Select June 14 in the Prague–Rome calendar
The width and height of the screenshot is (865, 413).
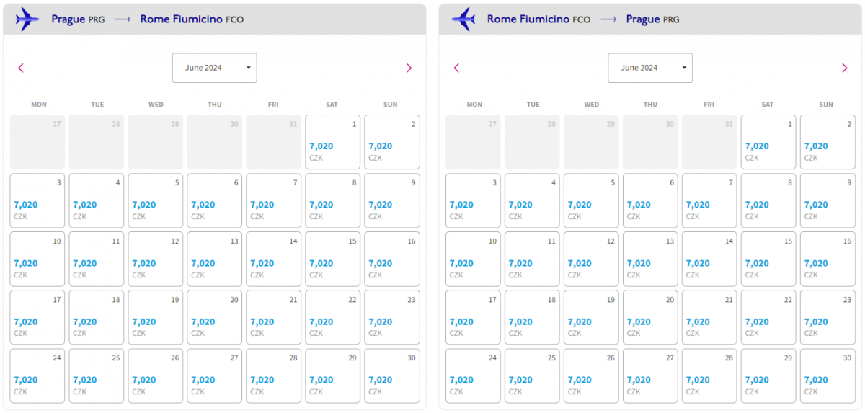(273, 259)
